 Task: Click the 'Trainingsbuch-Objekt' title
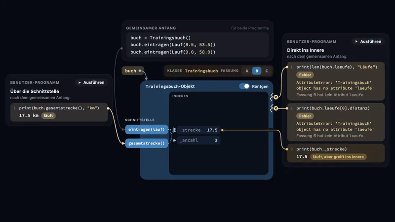coord(170,86)
